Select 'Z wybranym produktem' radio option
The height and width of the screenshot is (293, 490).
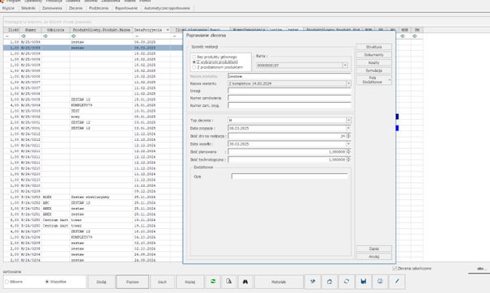point(194,62)
